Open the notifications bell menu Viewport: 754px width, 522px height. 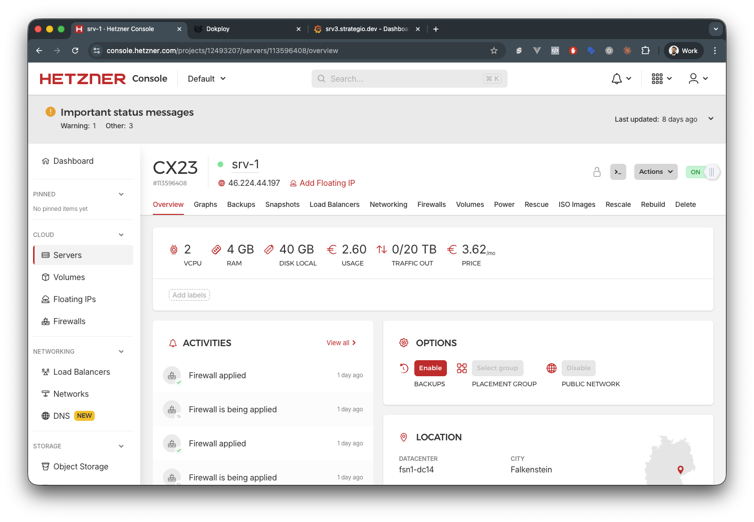point(621,79)
